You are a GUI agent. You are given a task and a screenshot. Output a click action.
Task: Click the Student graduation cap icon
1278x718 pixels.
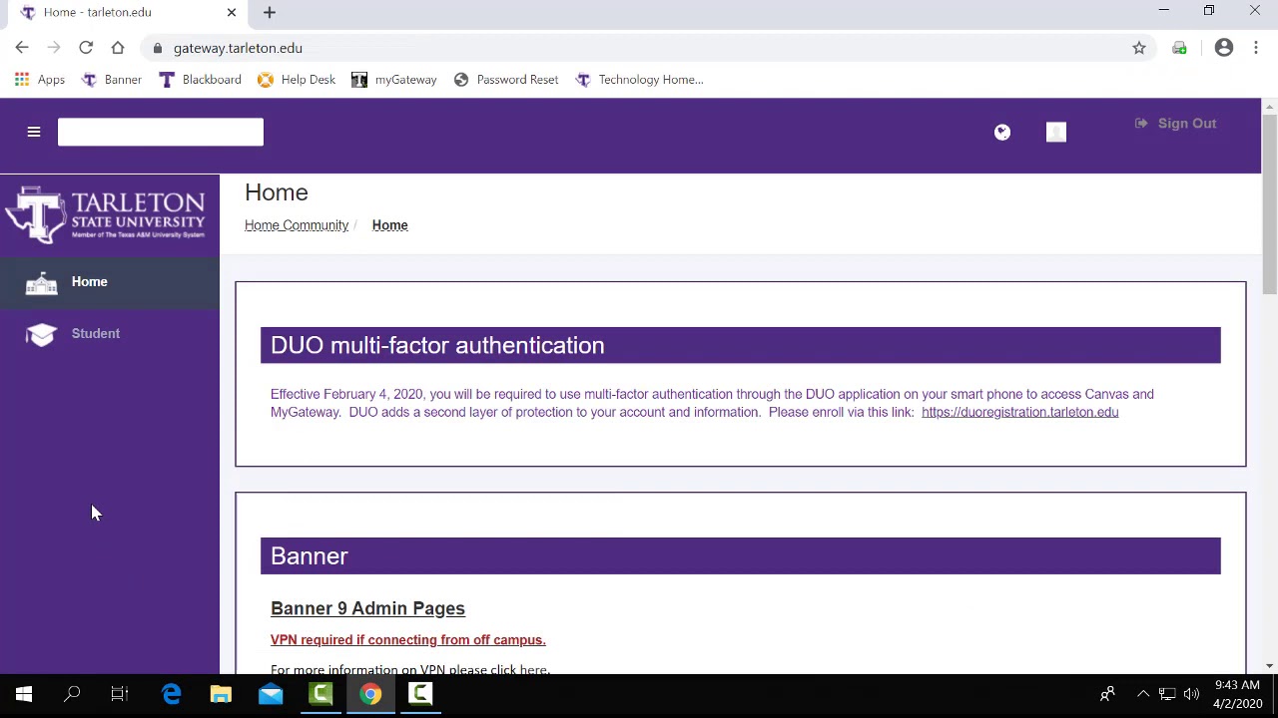[41, 335]
